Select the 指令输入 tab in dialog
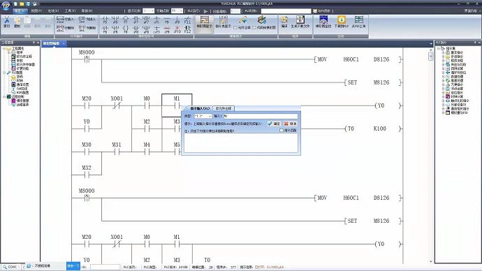The width and height of the screenshot is (482, 271). 200,108
